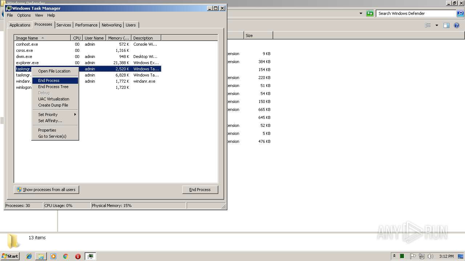Expand the Set Priority submenu
This screenshot has width=465, height=261.
(x=55, y=115)
